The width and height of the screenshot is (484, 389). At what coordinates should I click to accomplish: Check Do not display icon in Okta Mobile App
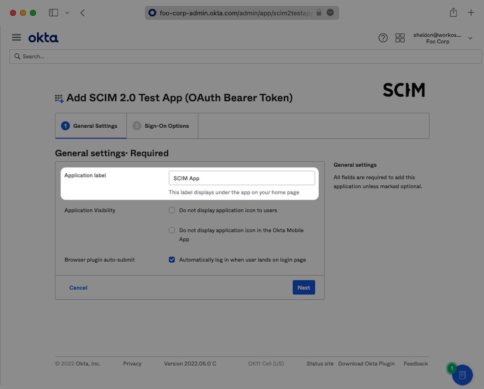[x=172, y=230]
